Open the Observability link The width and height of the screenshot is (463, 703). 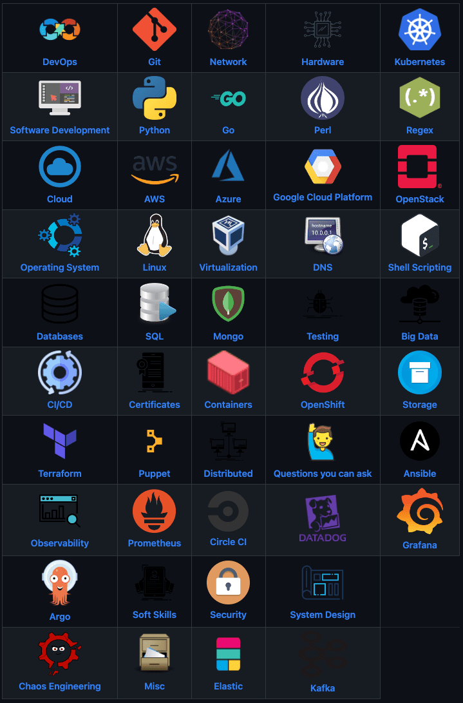pos(60,543)
